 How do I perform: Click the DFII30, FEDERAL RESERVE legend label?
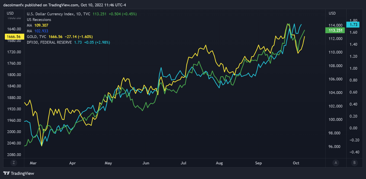click(x=49, y=42)
